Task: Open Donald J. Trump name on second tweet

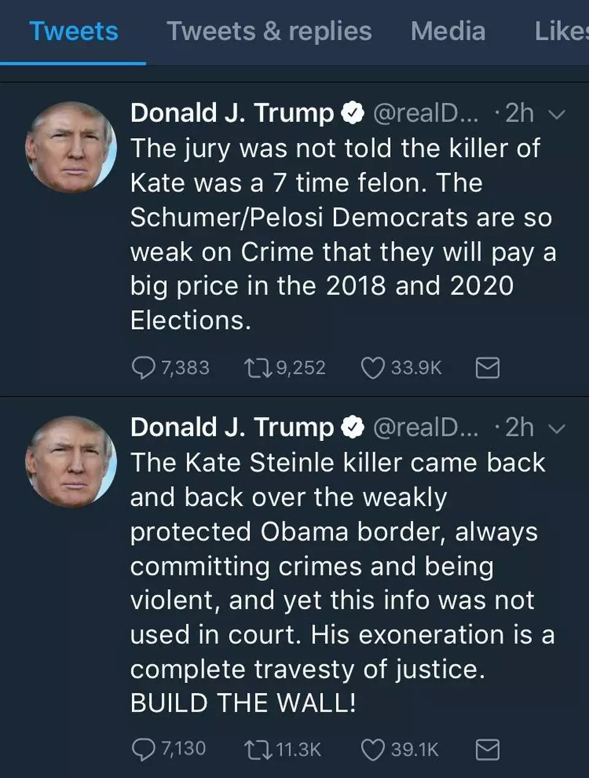Action: click(232, 427)
